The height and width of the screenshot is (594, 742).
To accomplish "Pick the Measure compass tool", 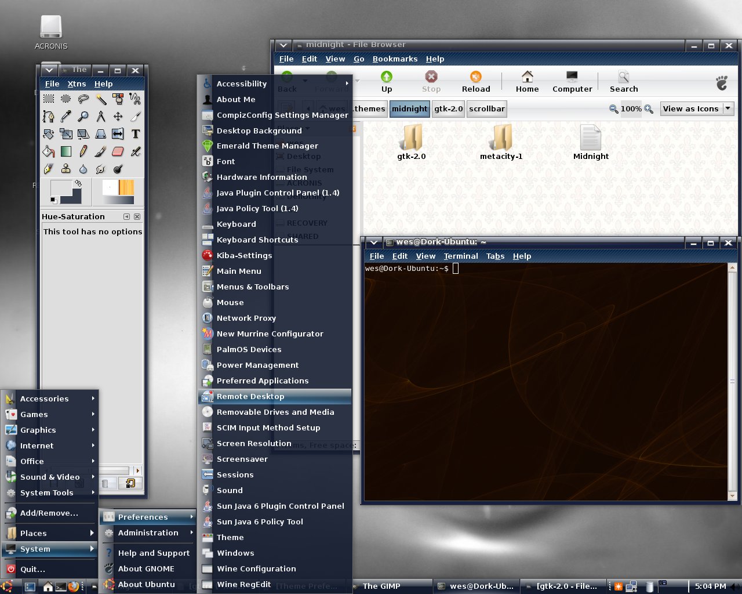I will (x=101, y=117).
